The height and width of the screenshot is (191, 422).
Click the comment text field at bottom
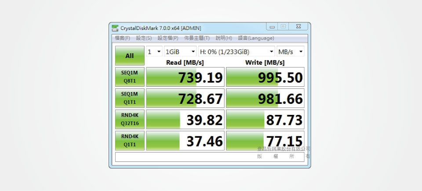pos(210,157)
